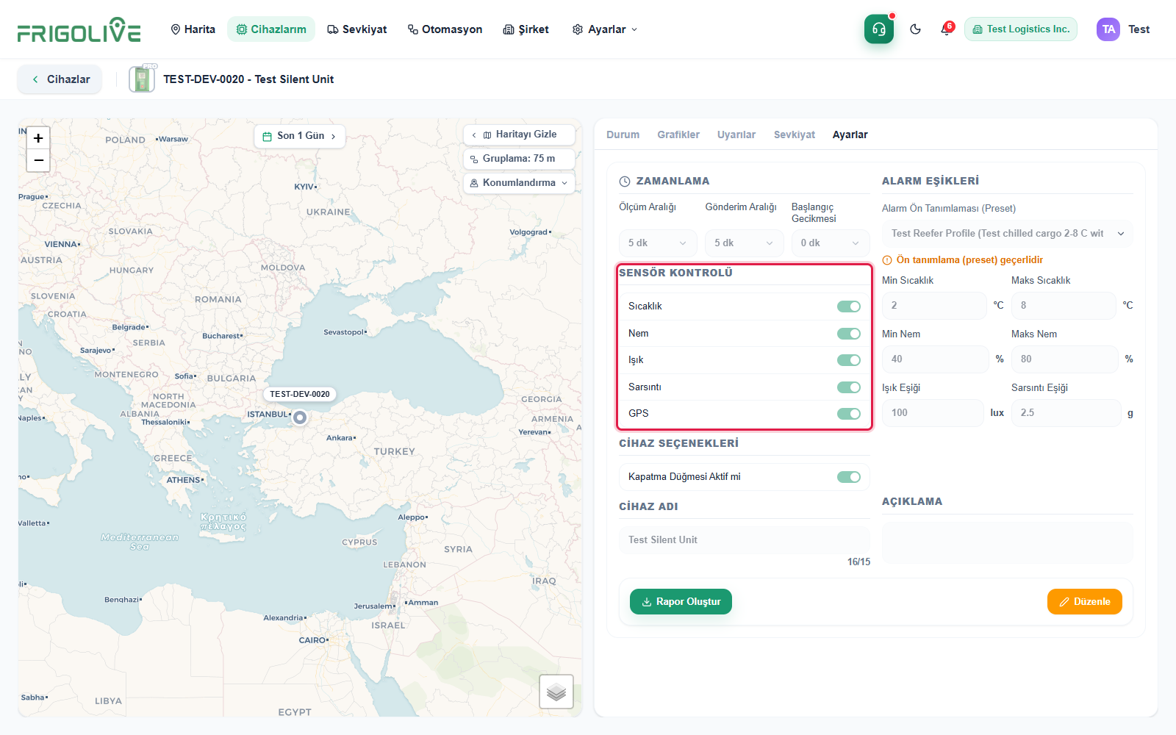Image resolution: width=1176 pixels, height=735 pixels.
Task: Switch to Grafikler tab
Action: pos(678,135)
